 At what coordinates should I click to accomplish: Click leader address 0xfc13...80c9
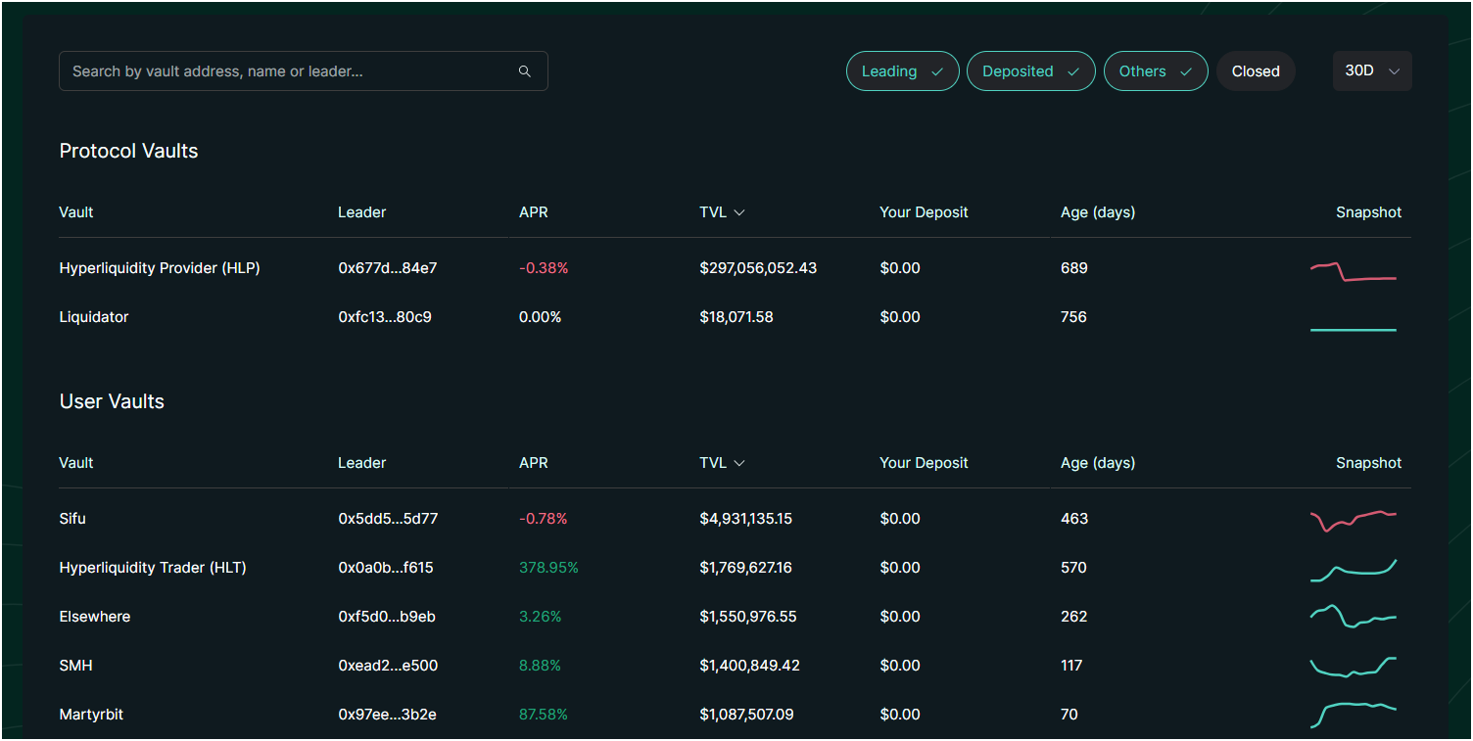pyautogui.click(x=385, y=317)
